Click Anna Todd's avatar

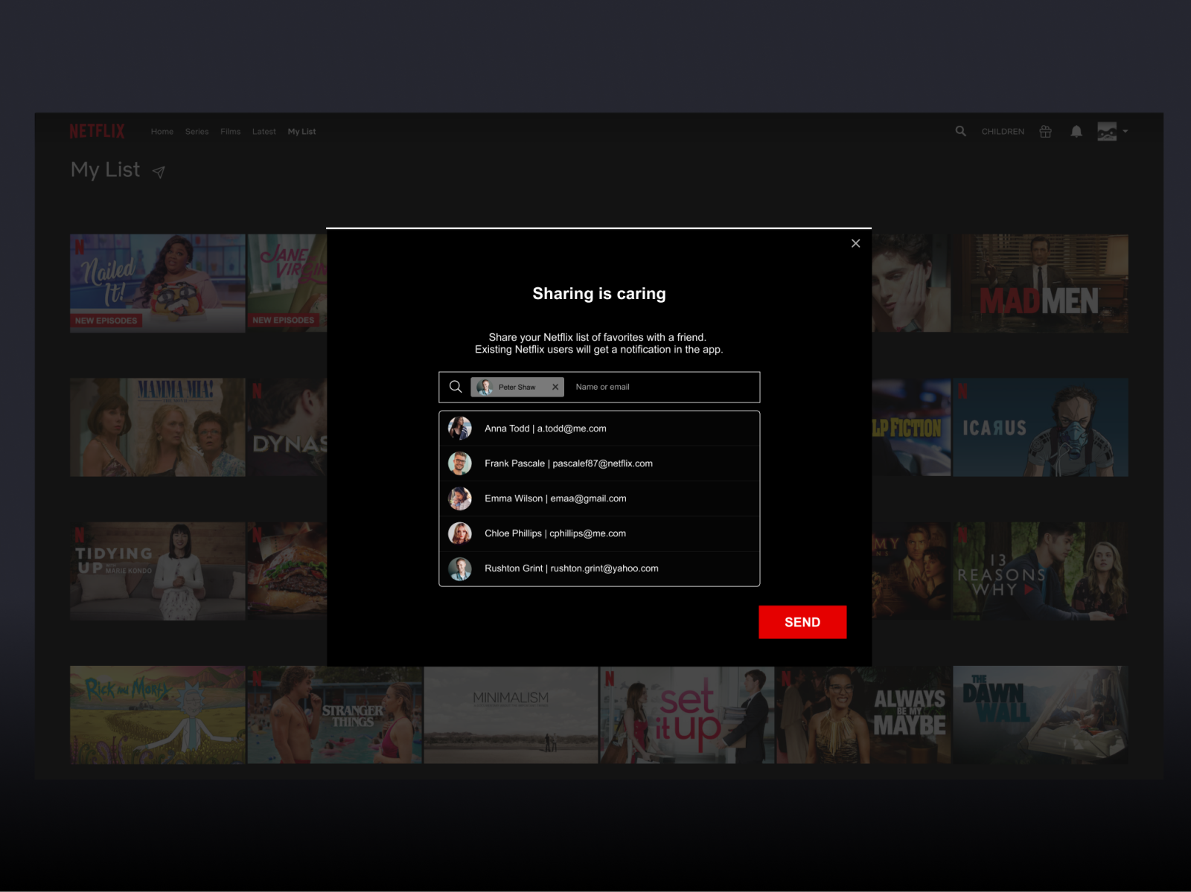point(460,429)
